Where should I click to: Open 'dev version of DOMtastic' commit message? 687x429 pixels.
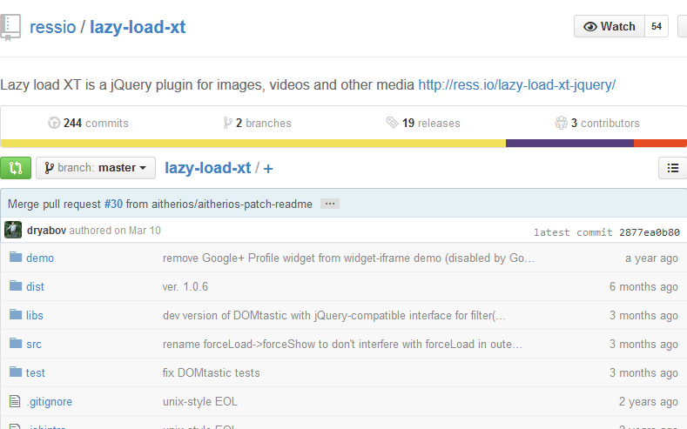point(334,315)
